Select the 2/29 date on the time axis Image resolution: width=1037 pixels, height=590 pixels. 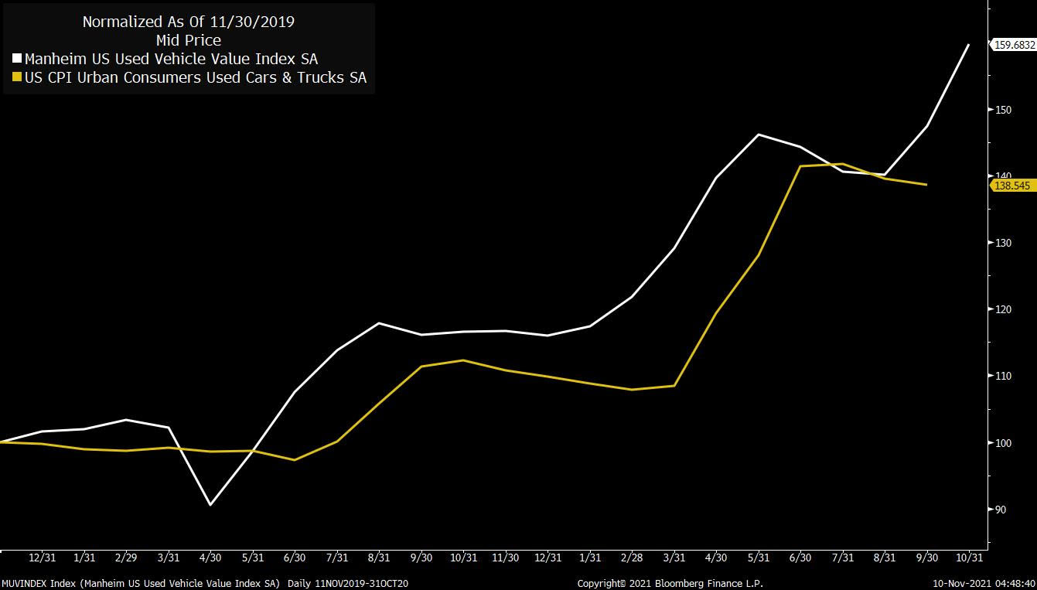point(126,558)
